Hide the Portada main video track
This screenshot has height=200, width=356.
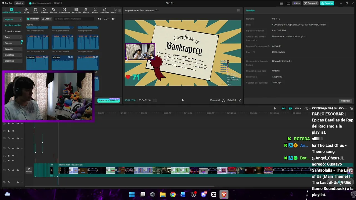[x=13, y=170]
